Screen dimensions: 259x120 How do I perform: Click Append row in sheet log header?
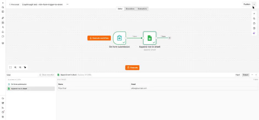point(68,75)
